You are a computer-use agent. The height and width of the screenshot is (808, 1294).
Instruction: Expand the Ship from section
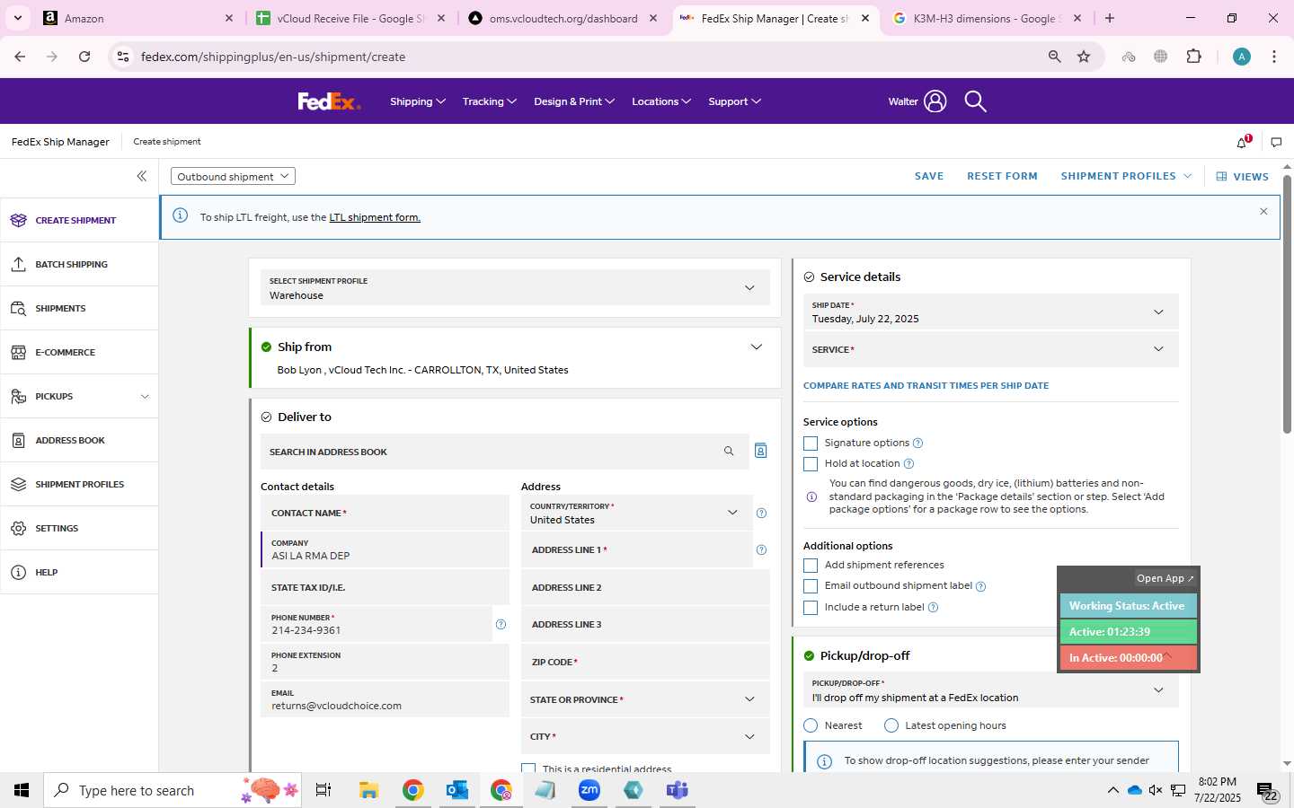756,347
